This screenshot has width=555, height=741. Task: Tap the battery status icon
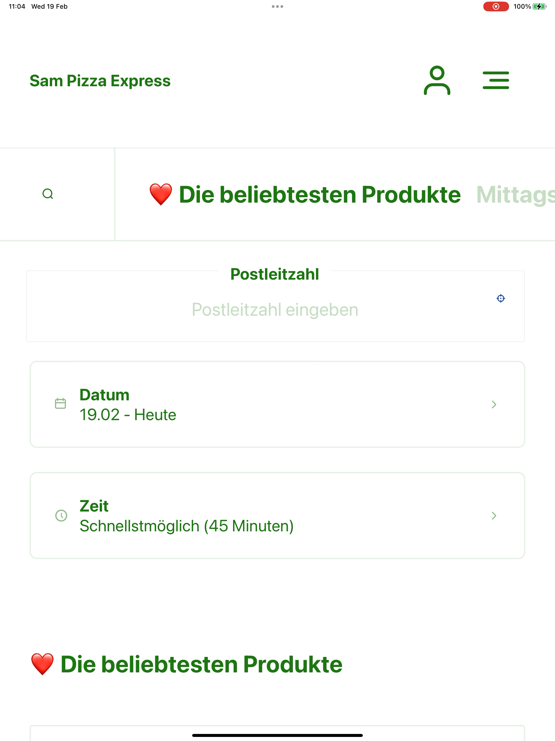point(539,6)
